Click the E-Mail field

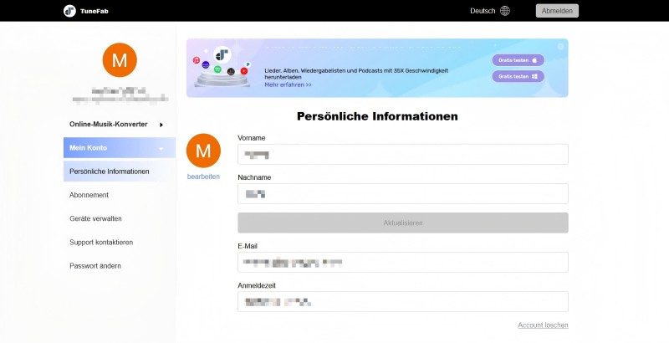tap(403, 263)
